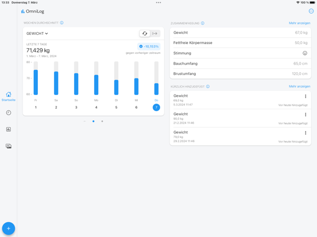Select day 2 Saturday in chart
The image size is (317, 237).
point(56,107)
